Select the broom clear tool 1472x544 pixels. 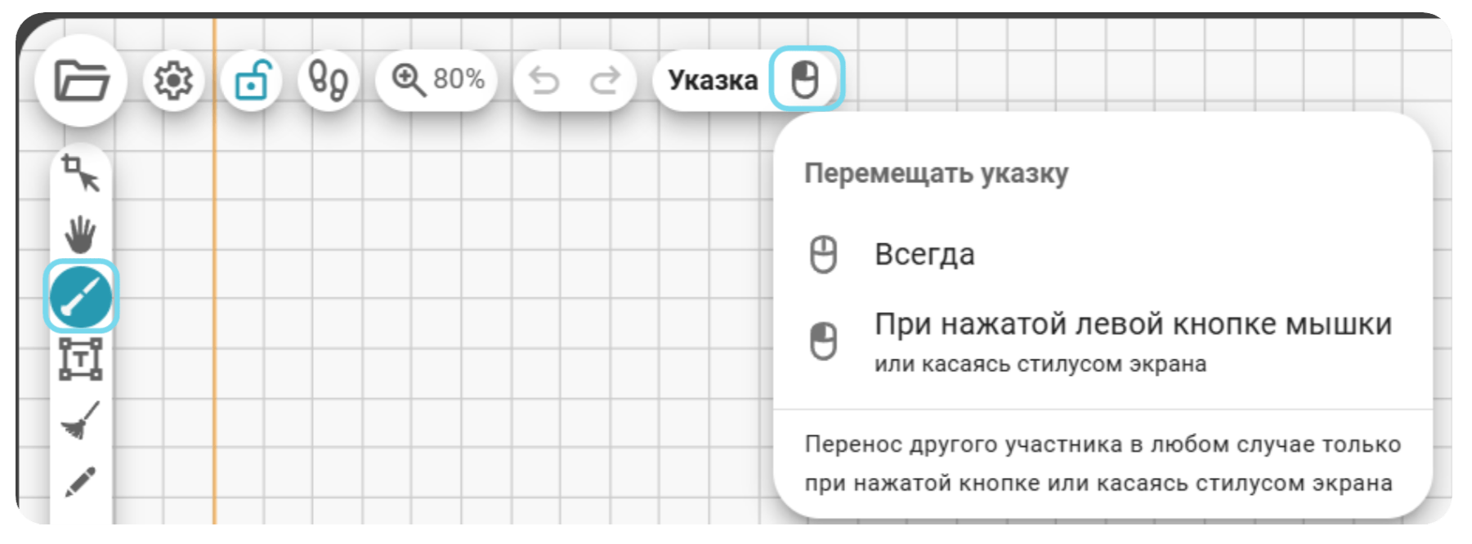[x=81, y=420]
